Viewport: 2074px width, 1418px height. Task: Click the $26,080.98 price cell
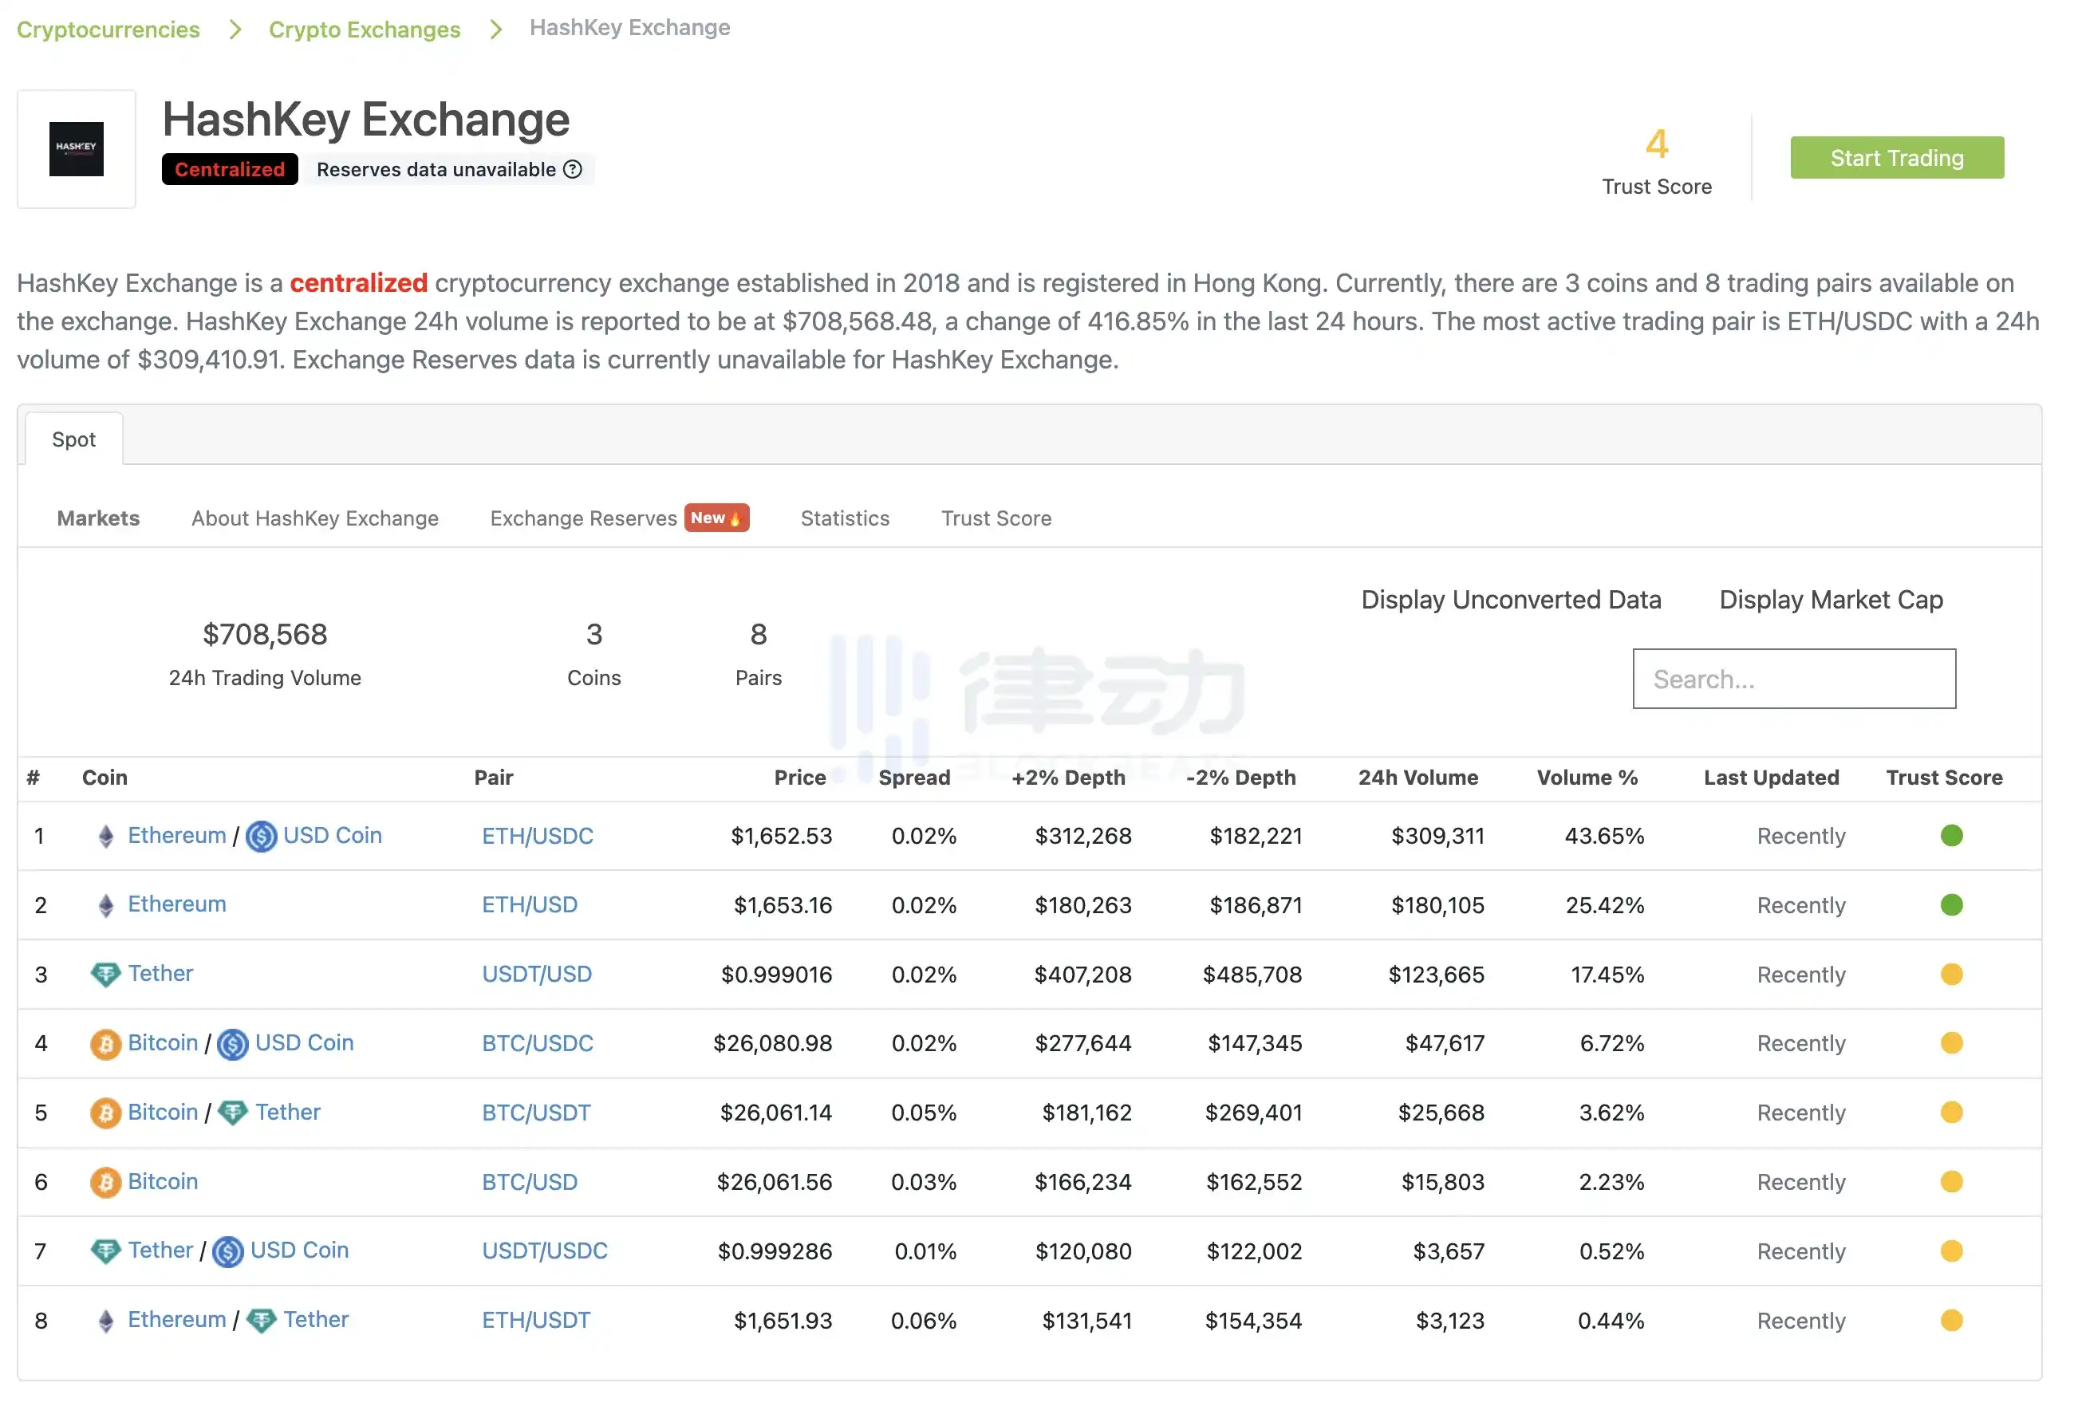click(x=772, y=1043)
